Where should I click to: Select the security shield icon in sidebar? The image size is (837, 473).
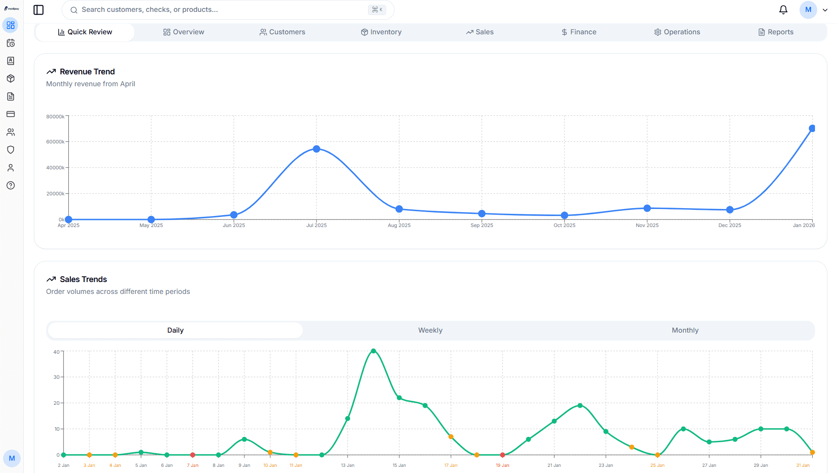(x=11, y=150)
